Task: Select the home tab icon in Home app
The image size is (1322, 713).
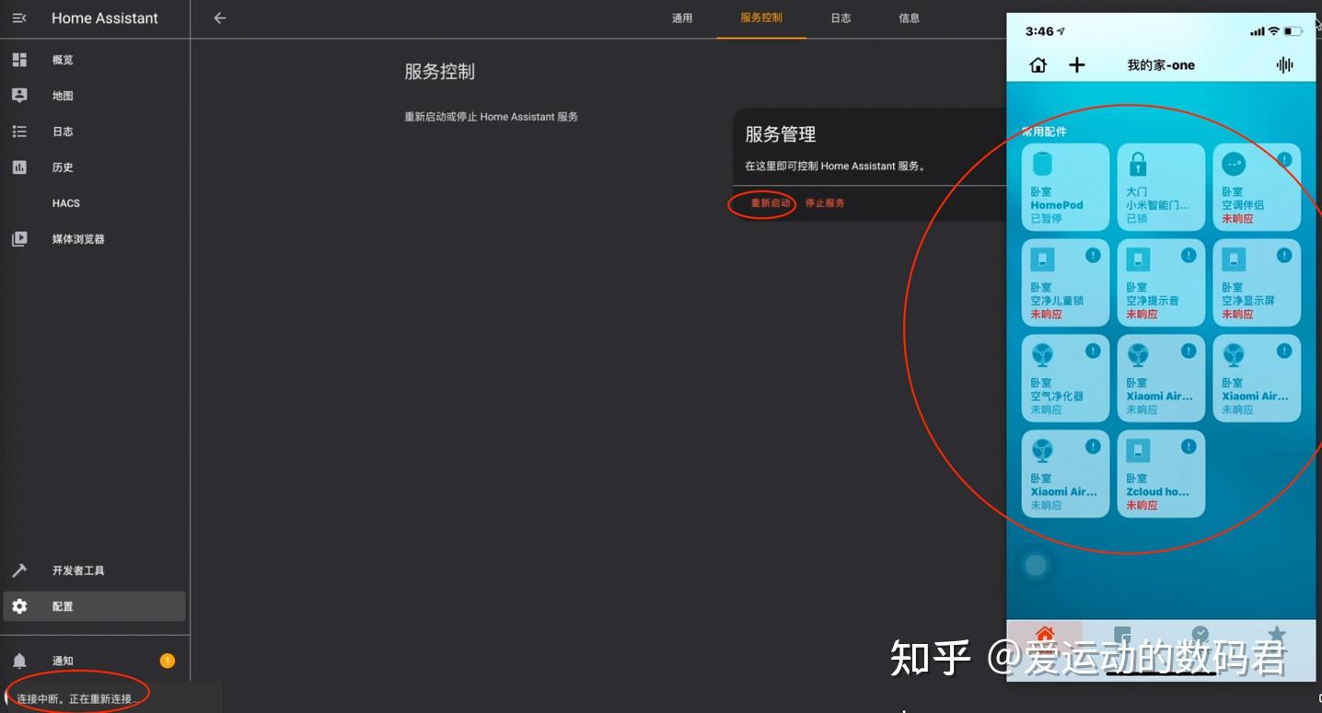Action: [1047, 634]
